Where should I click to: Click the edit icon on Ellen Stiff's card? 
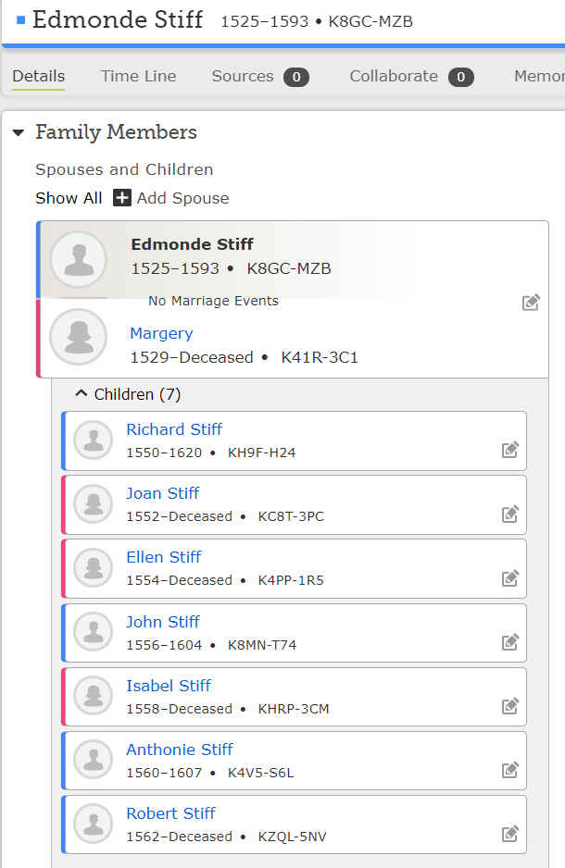[510, 577]
